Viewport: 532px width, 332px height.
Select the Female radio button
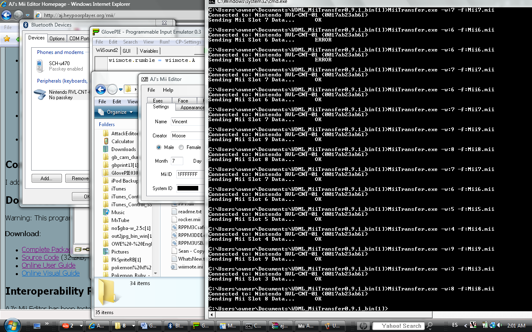(x=181, y=147)
